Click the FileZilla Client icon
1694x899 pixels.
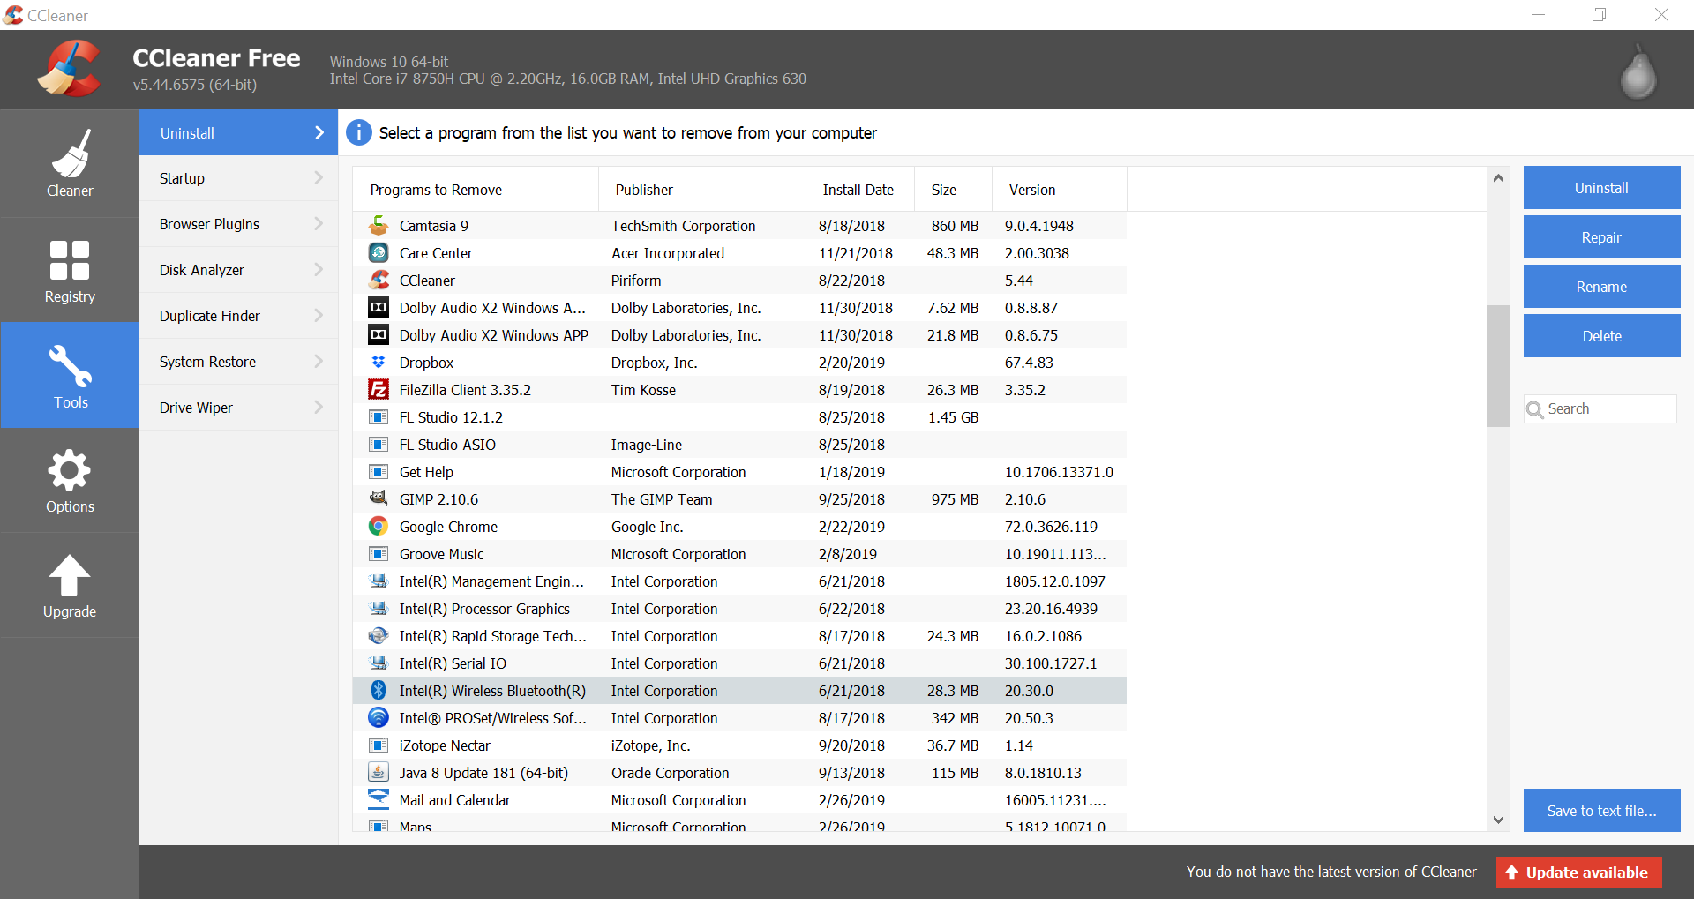pos(379,390)
